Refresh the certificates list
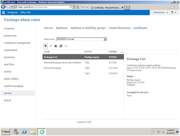 coord(61,46)
